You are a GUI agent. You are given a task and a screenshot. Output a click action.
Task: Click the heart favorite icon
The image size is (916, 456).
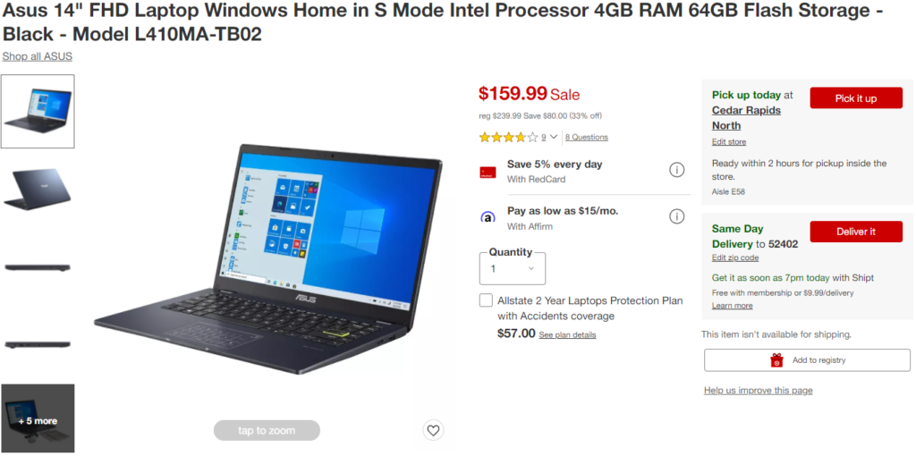(x=433, y=430)
